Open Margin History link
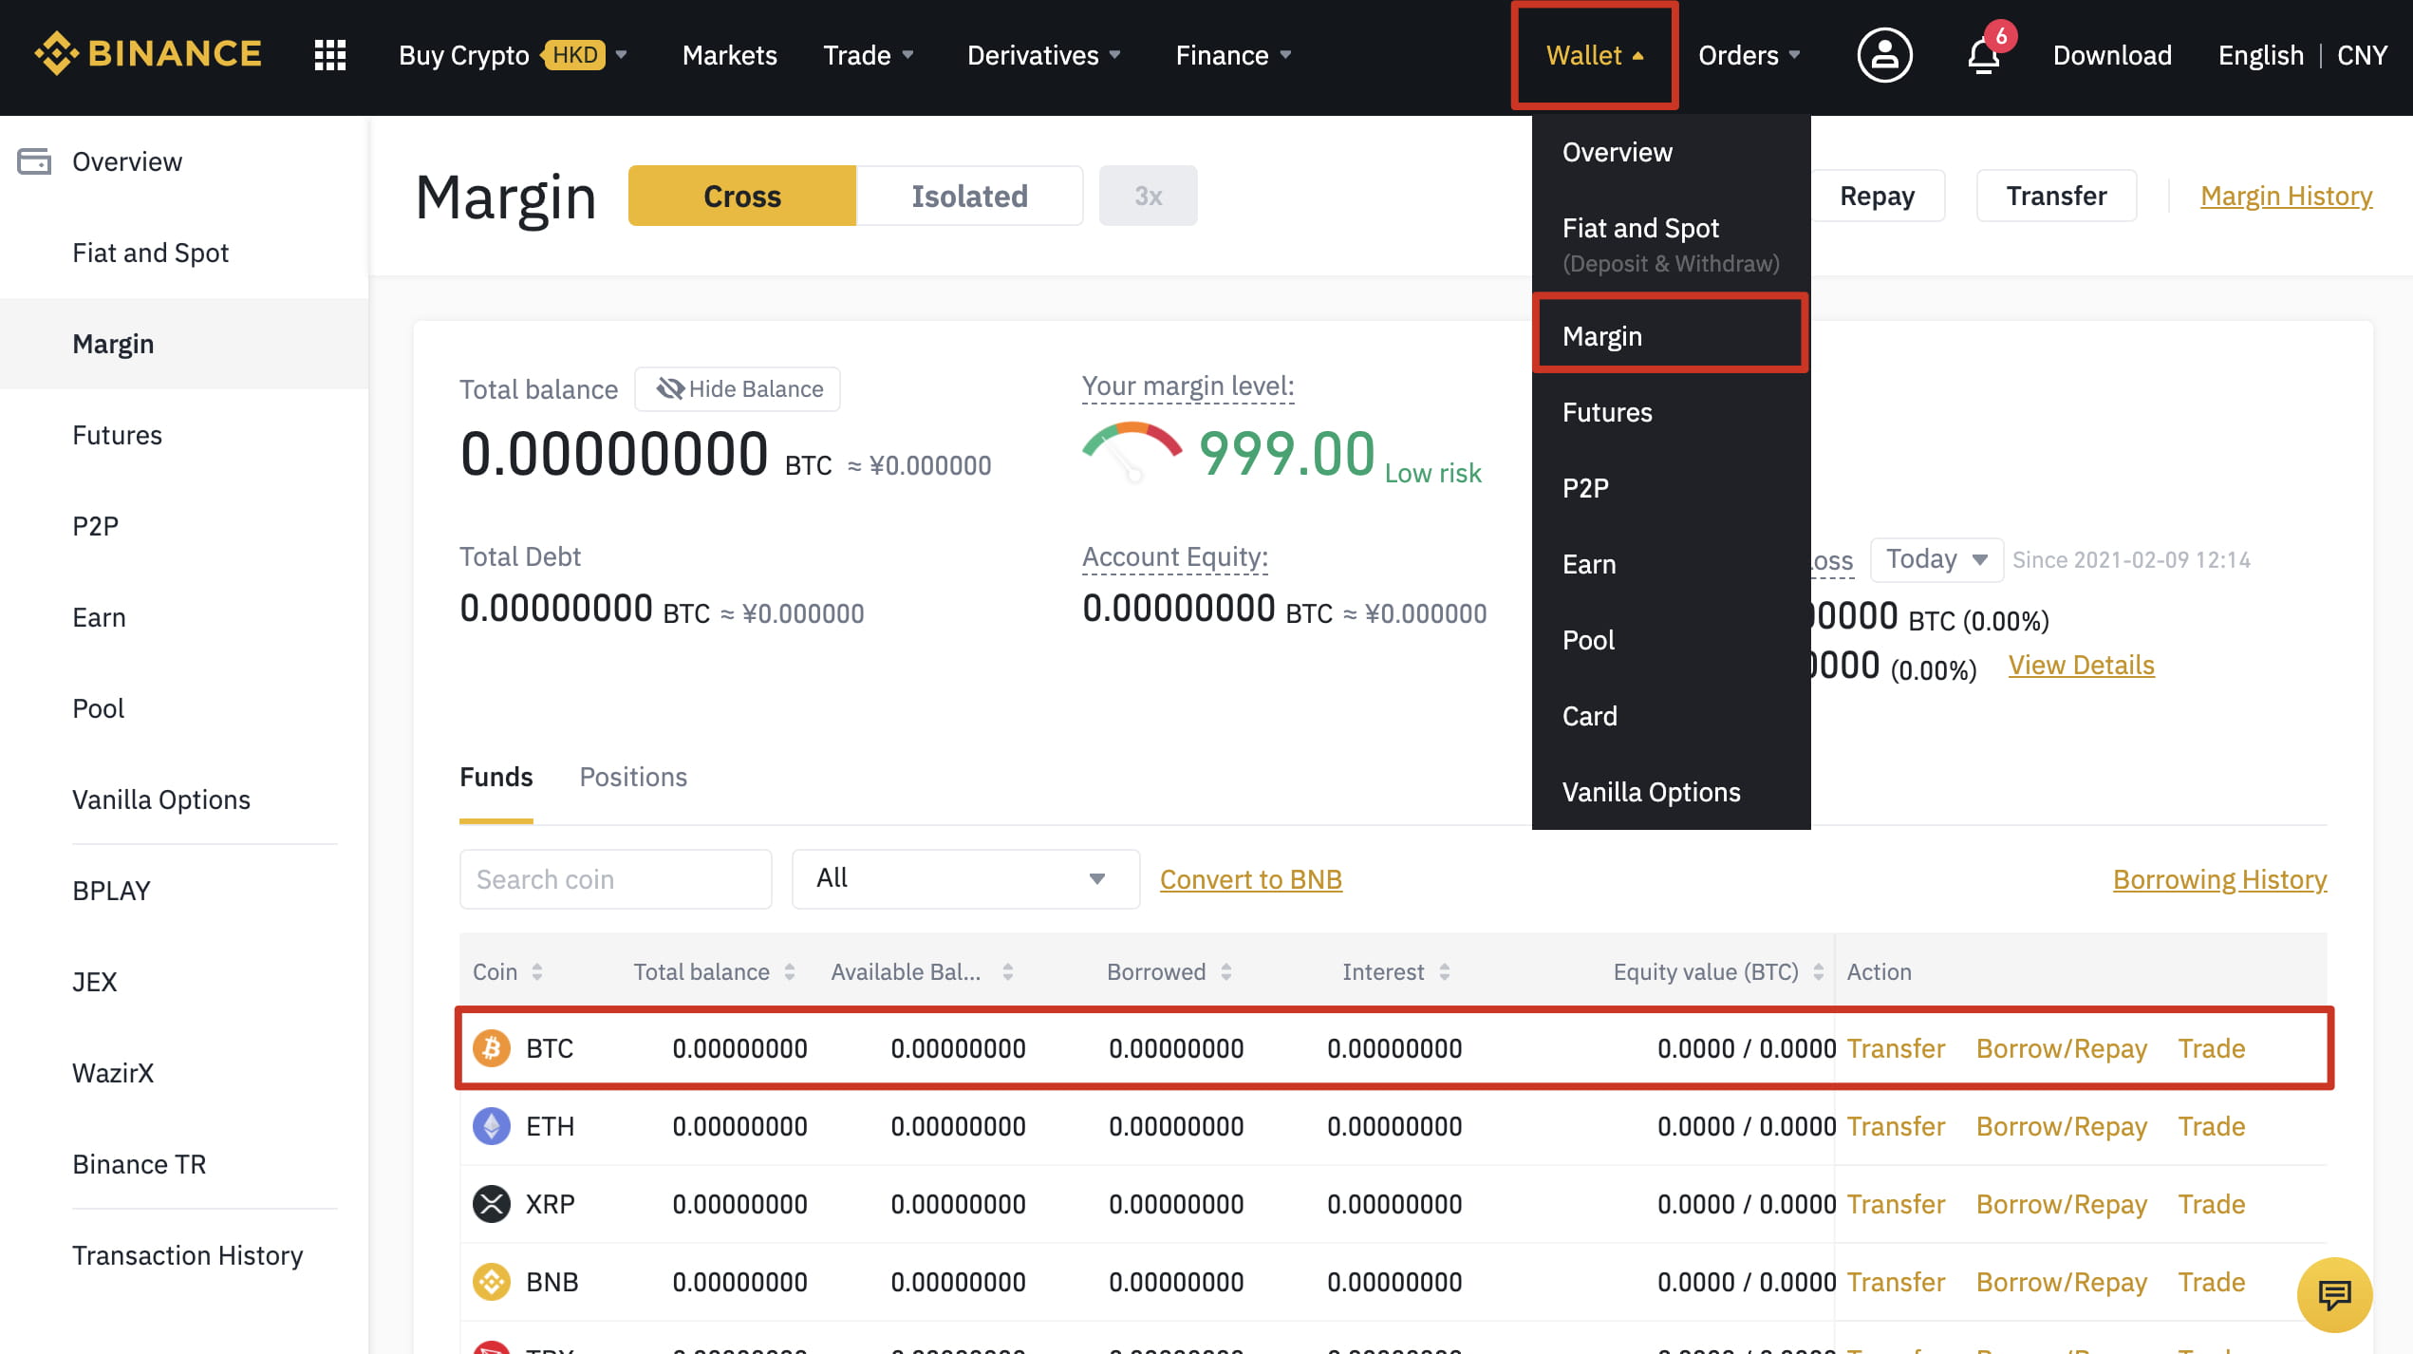 pos(2286,196)
